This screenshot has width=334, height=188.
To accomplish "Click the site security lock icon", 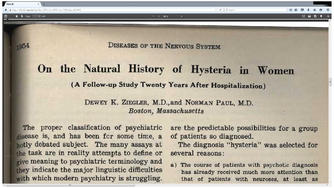I will (x=10, y=10).
